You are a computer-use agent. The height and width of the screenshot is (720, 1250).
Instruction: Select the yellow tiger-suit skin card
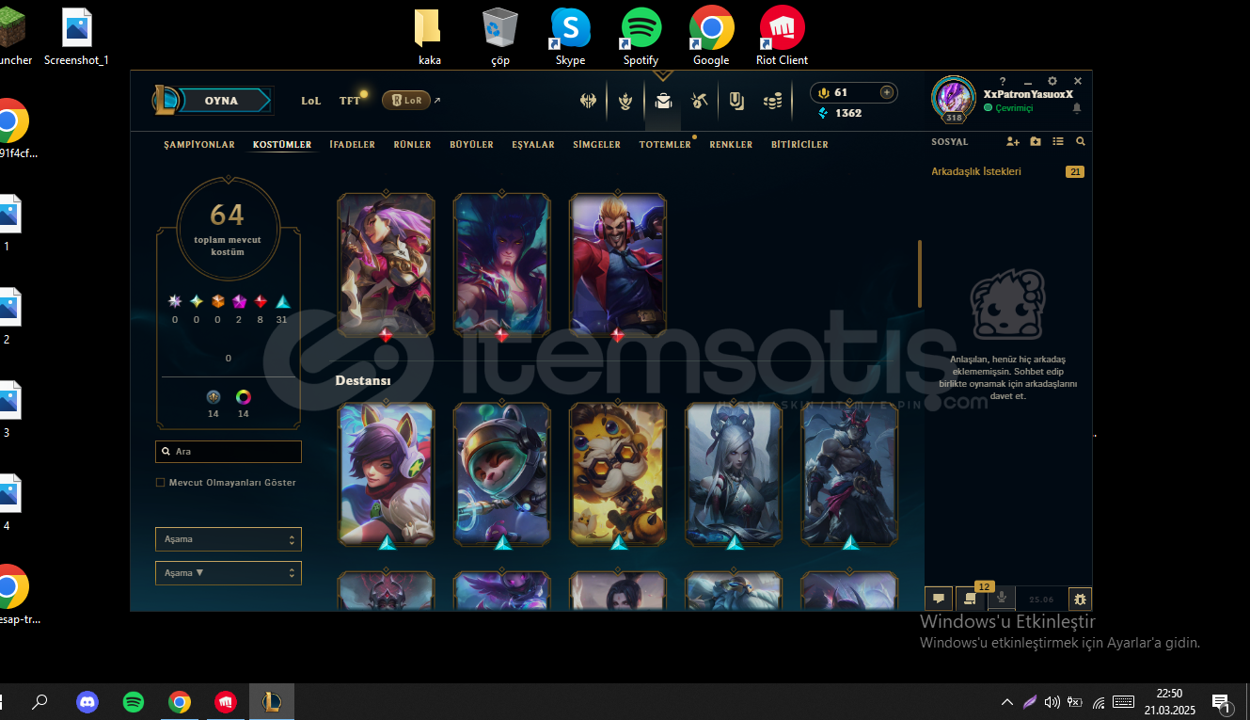(x=618, y=474)
